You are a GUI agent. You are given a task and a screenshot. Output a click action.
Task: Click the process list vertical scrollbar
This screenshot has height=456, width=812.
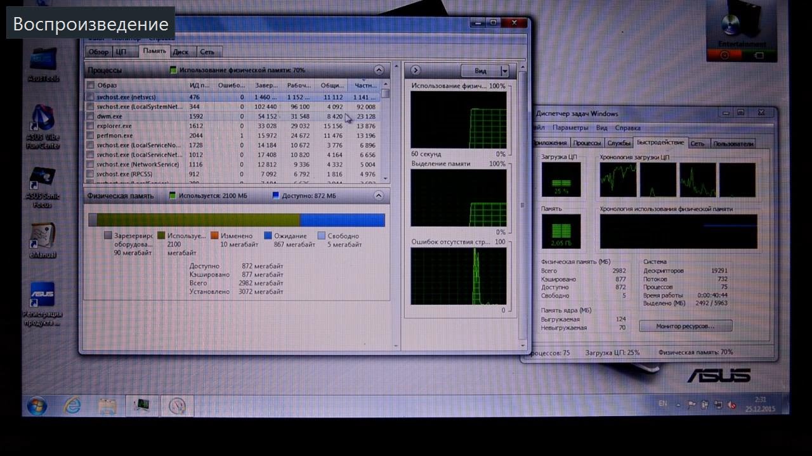[x=385, y=132]
